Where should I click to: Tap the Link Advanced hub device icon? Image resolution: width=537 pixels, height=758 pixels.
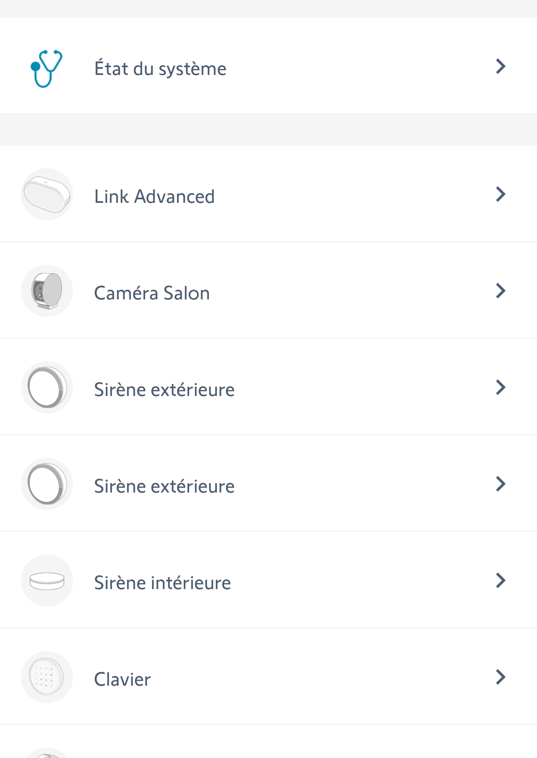[47, 194]
